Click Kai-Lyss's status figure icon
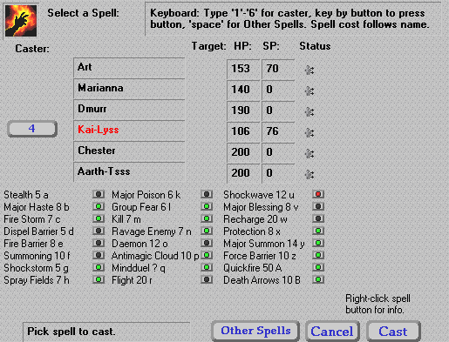The width and height of the screenshot is (449, 342). [310, 132]
